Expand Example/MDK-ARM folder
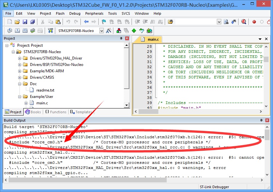 pyautogui.click(x=20, y=71)
